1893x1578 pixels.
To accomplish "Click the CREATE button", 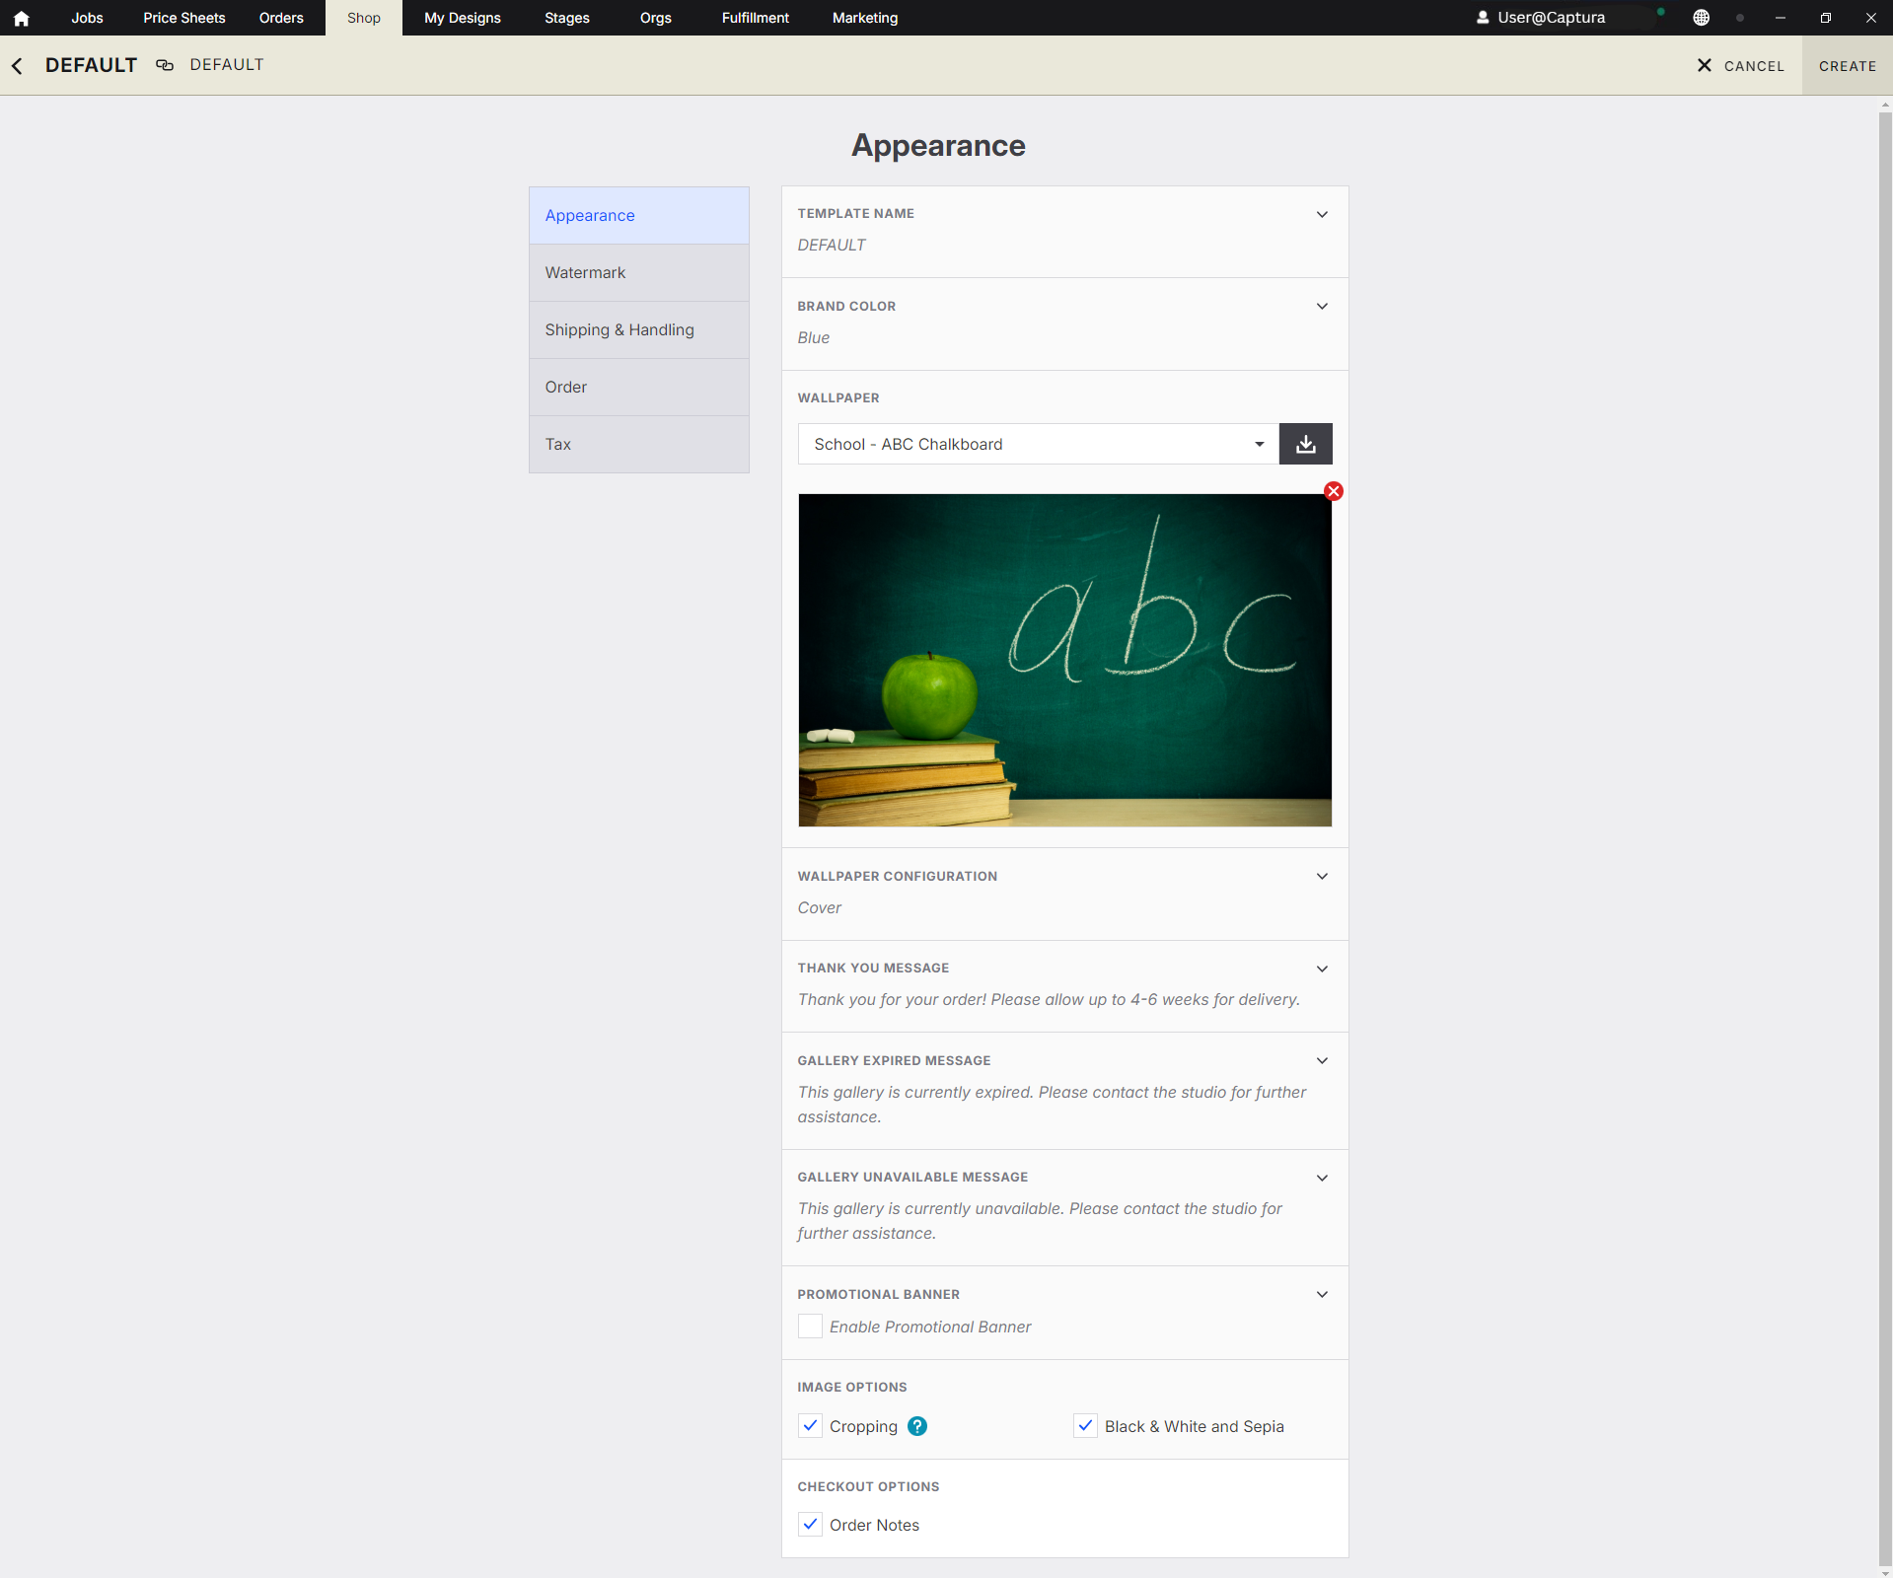I will click(1848, 66).
